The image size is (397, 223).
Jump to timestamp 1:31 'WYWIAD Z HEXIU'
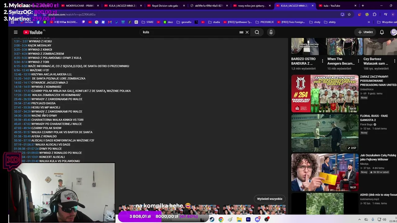pos(17,41)
